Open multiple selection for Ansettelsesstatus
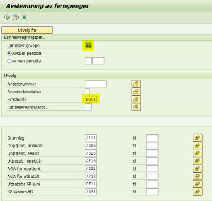The width and height of the screenshot is (212, 201). (x=136, y=92)
